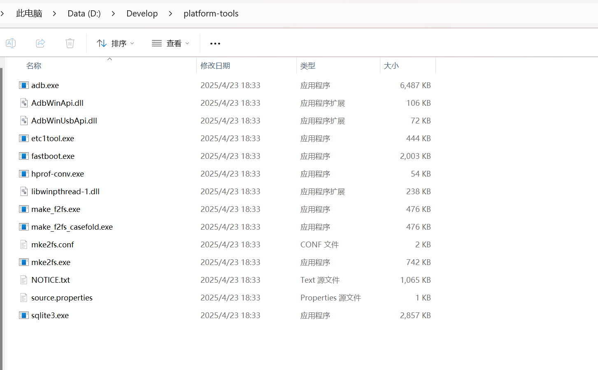Open the 查看 view dropdown
This screenshot has height=370, width=598.
(x=170, y=43)
